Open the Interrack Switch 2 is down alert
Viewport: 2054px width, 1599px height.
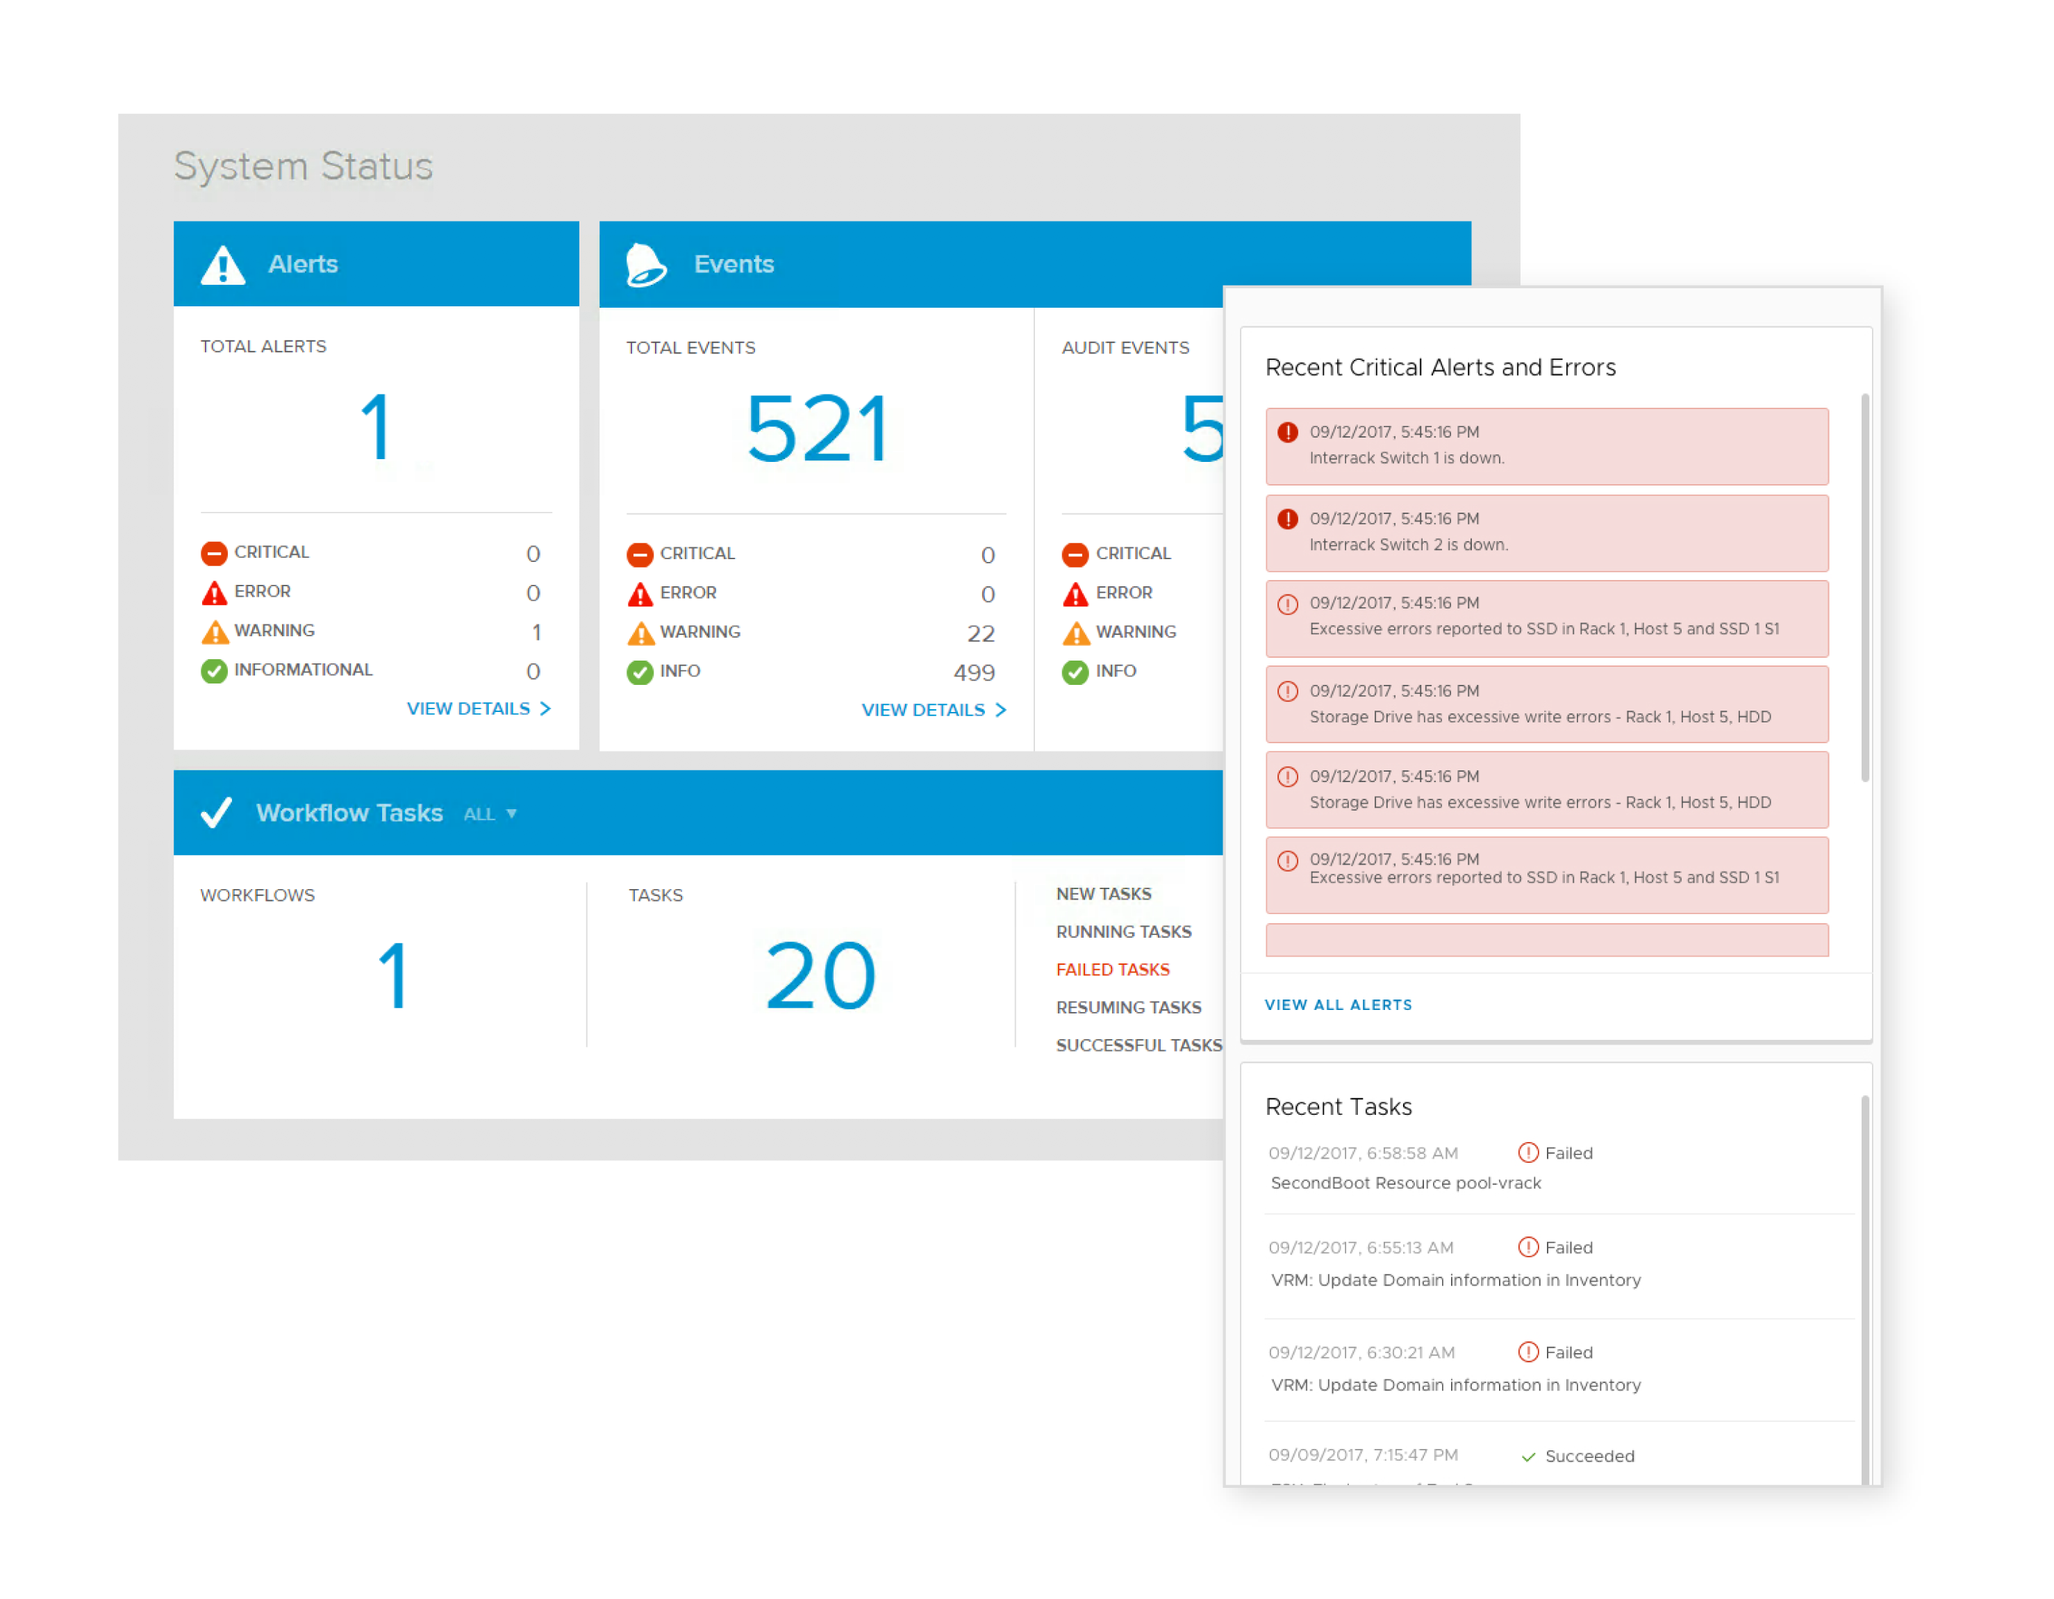(x=1546, y=533)
